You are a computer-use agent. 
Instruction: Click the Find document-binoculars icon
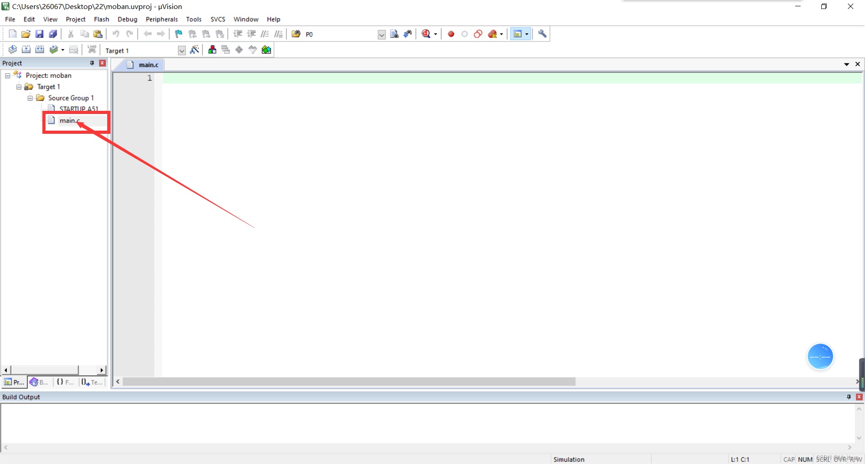pos(394,34)
